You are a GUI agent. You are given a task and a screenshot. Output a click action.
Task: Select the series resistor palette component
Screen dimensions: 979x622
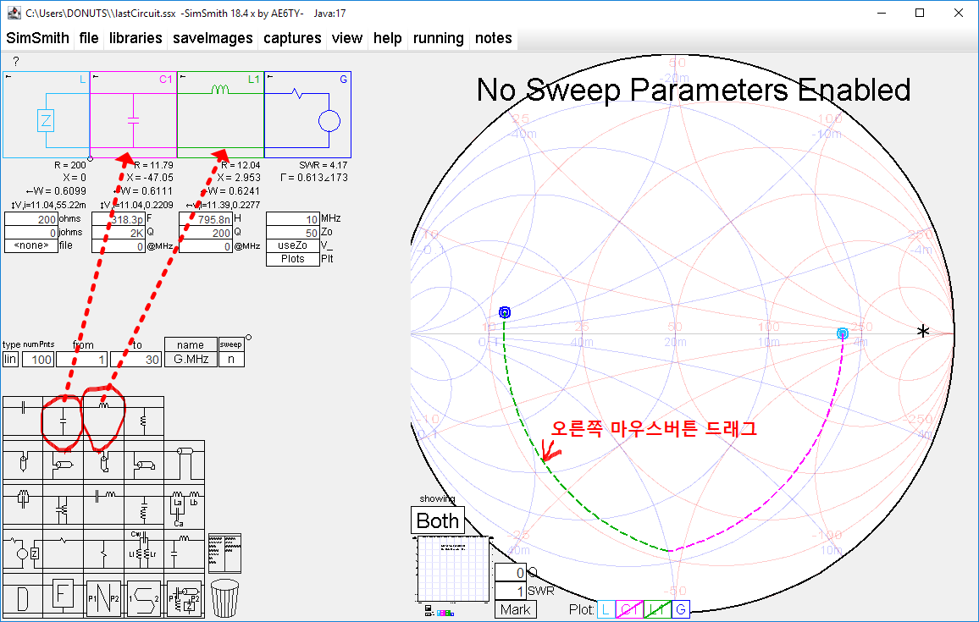[63, 549]
